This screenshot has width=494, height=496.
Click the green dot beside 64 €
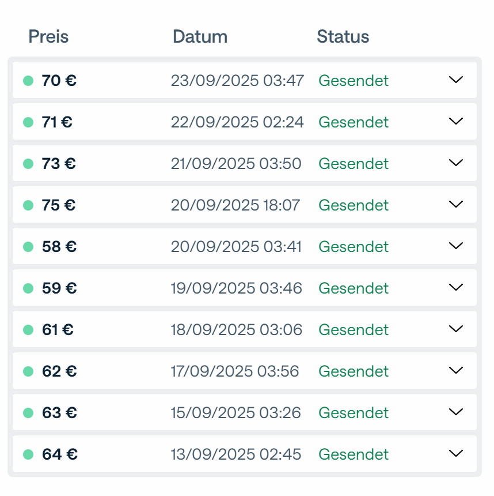[x=28, y=454]
